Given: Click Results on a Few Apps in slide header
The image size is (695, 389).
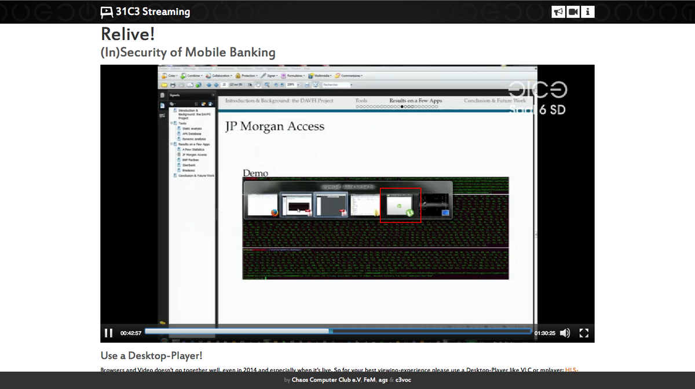Looking at the screenshot, I should coord(415,101).
